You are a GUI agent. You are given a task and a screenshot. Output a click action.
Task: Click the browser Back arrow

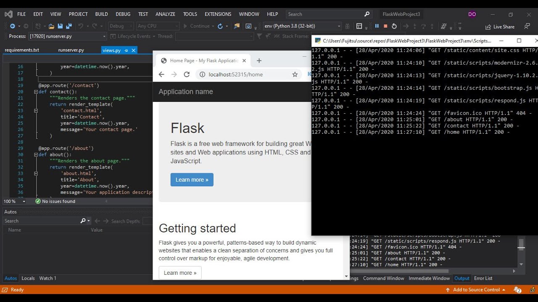pos(161,74)
